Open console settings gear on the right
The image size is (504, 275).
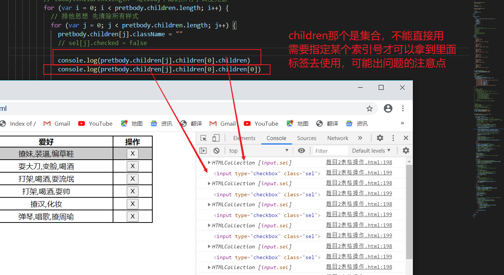coord(405,150)
